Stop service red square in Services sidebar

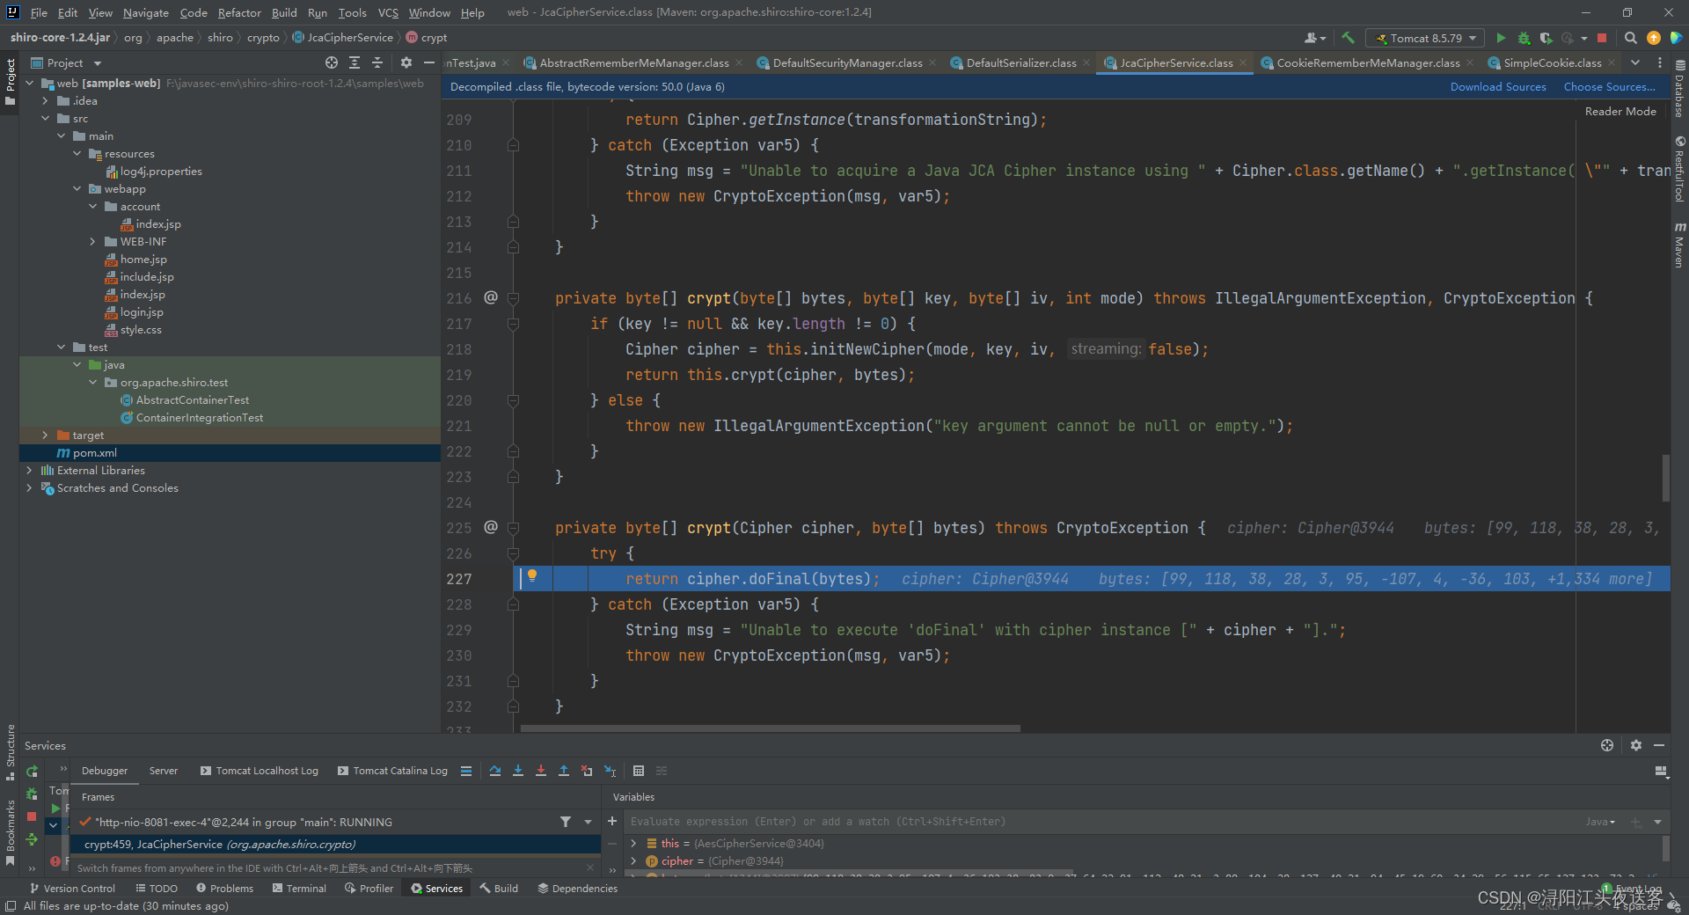[x=32, y=816]
